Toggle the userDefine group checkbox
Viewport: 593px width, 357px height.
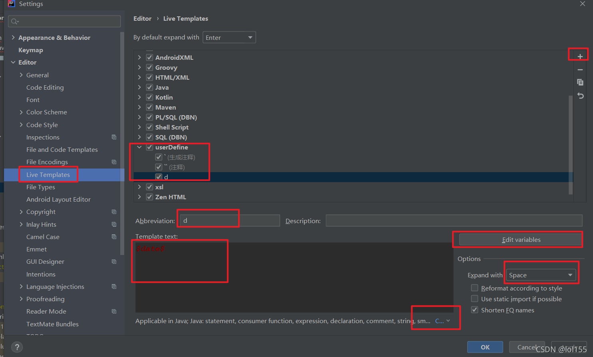click(150, 147)
